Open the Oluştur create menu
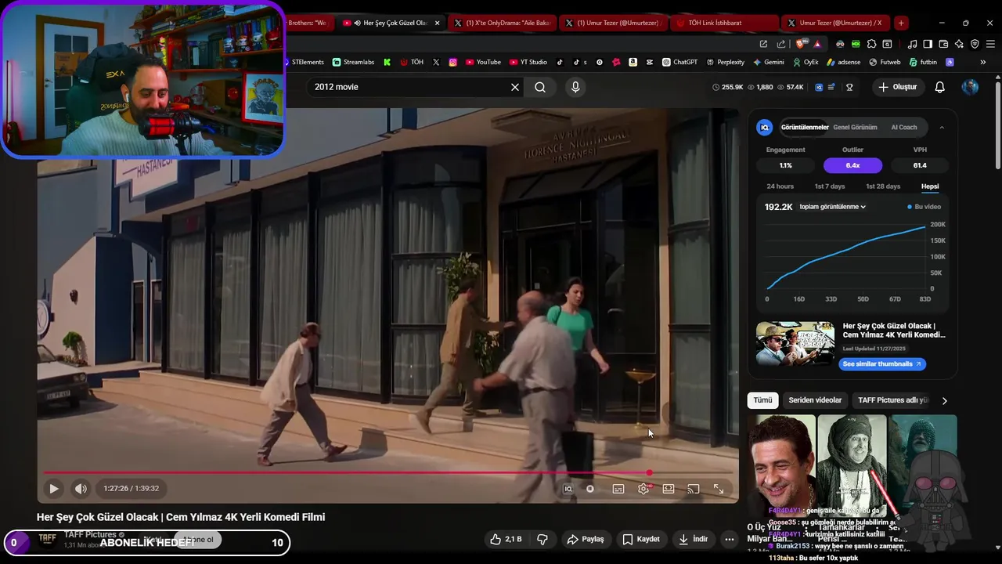Screen dimensions: 1002x564 897,87
